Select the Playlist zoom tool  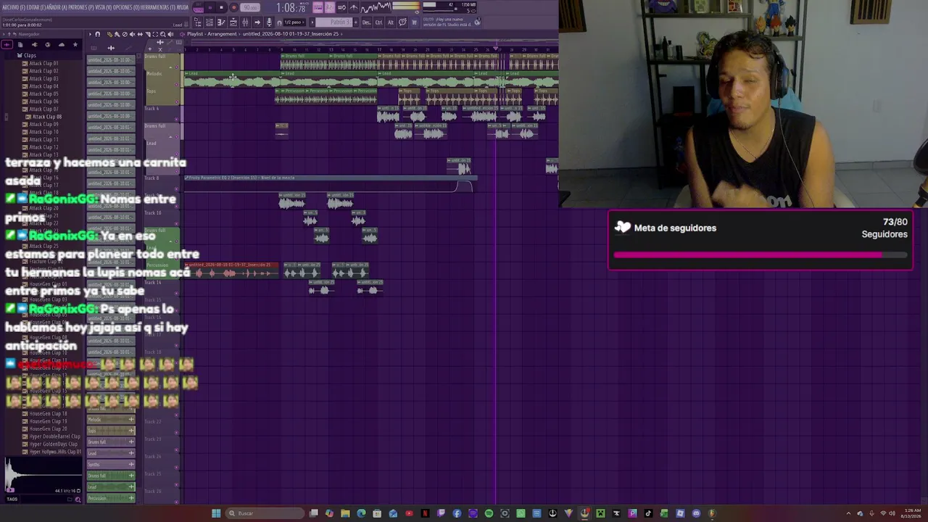coord(162,34)
